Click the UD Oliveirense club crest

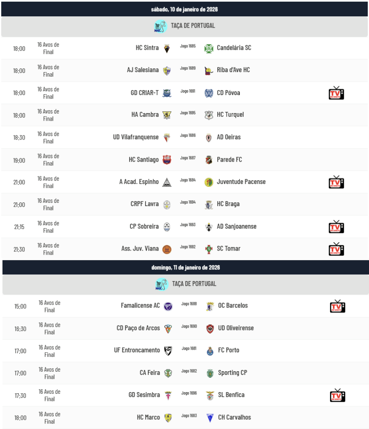pos(210,328)
